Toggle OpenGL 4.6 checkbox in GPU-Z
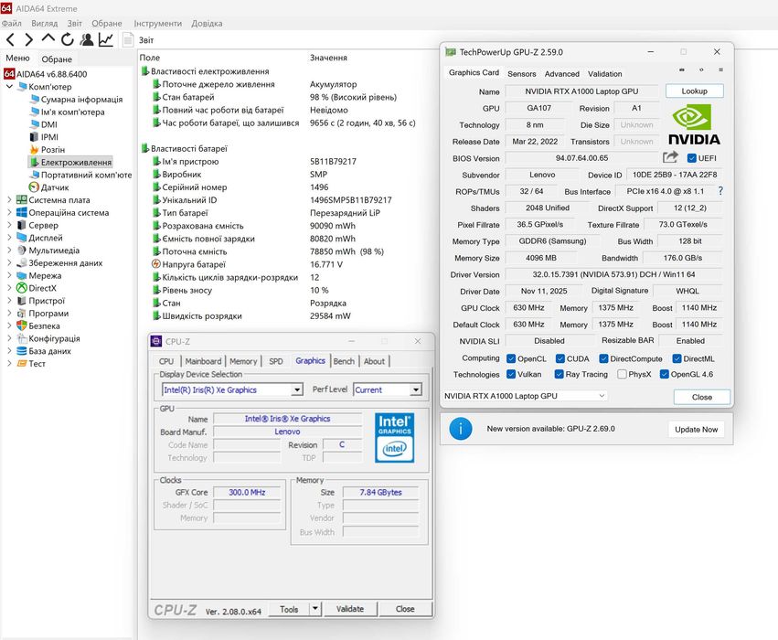 [665, 374]
